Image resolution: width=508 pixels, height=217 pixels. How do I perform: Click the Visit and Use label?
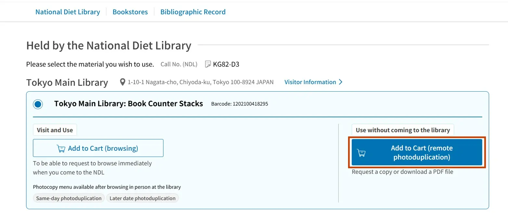pyautogui.click(x=55, y=130)
